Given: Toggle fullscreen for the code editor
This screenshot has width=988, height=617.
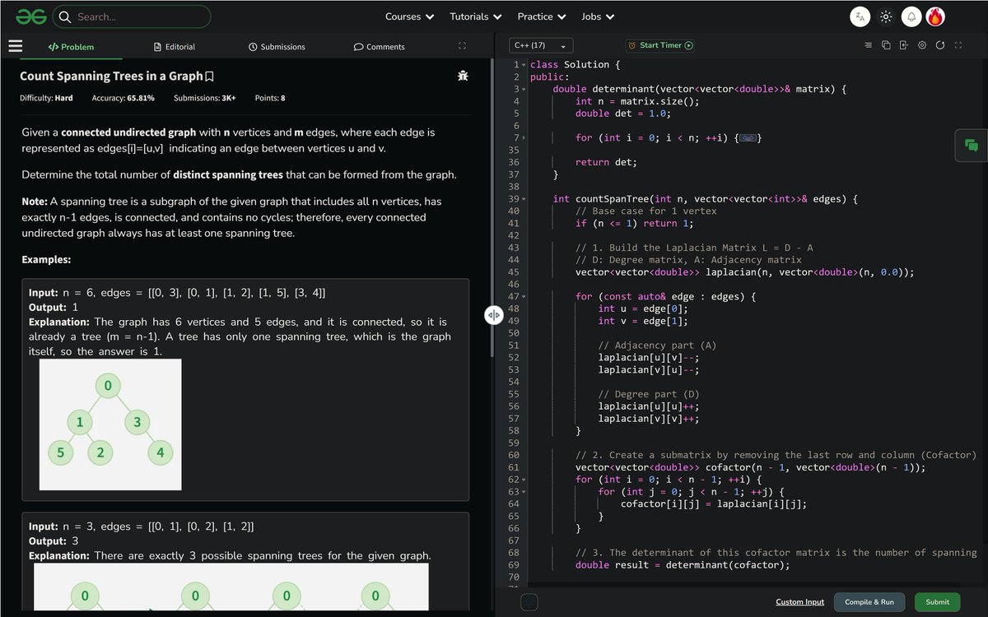Looking at the screenshot, I should [958, 45].
